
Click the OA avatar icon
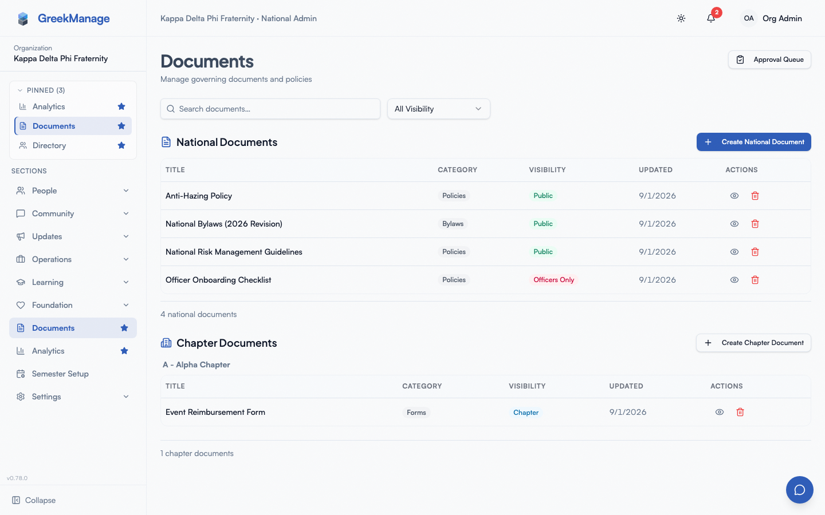click(749, 18)
